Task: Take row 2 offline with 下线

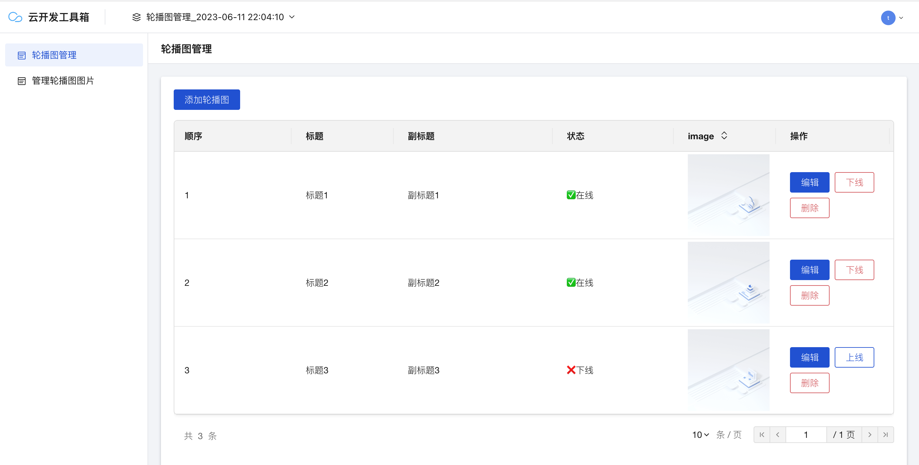Action: 854,270
